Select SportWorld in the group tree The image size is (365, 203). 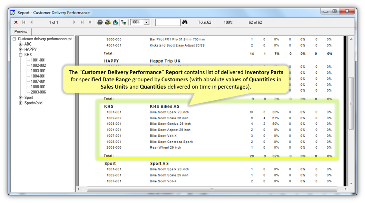click(33, 103)
